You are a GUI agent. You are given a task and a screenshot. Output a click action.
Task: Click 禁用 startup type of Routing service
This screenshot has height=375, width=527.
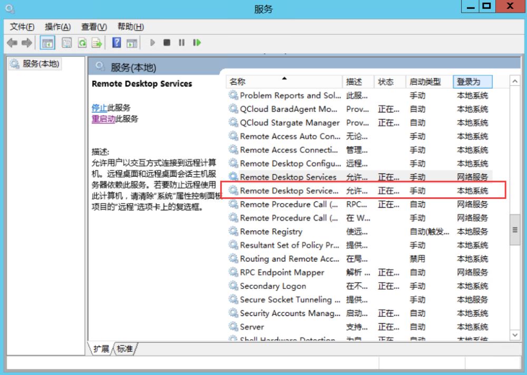pos(417,258)
